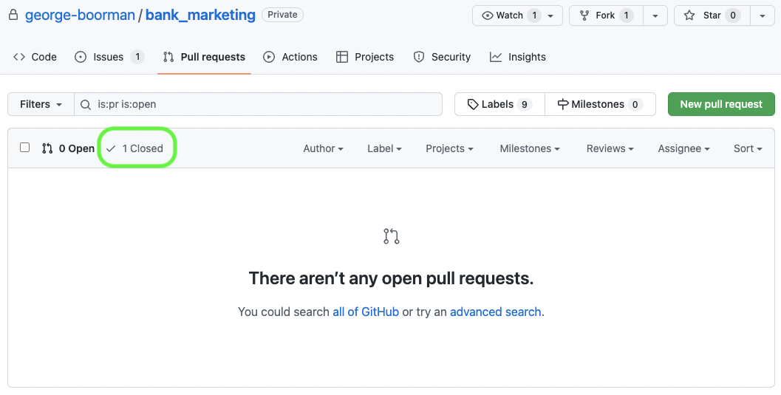
Task: Click the Security shield icon
Action: click(419, 57)
